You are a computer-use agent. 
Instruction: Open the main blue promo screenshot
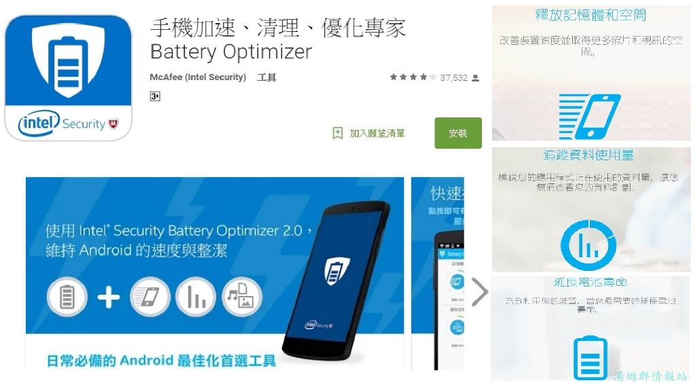214,274
